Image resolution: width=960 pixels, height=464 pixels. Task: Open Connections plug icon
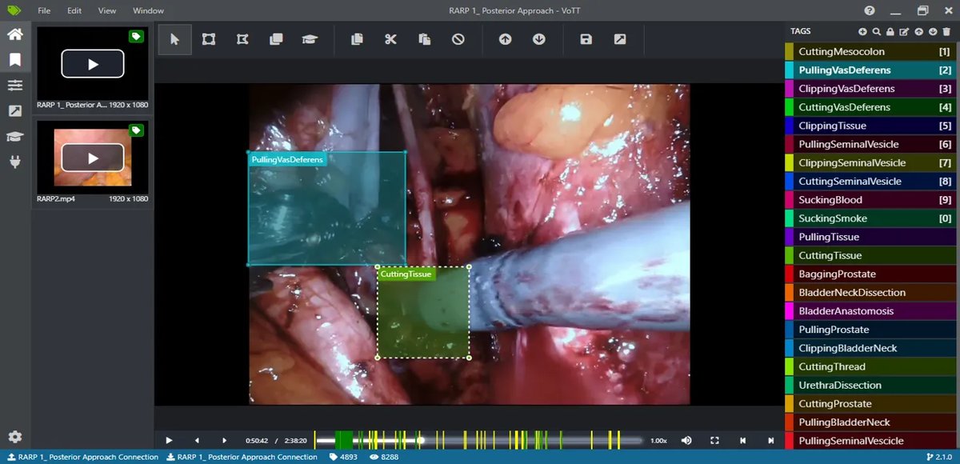tap(14, 162)
